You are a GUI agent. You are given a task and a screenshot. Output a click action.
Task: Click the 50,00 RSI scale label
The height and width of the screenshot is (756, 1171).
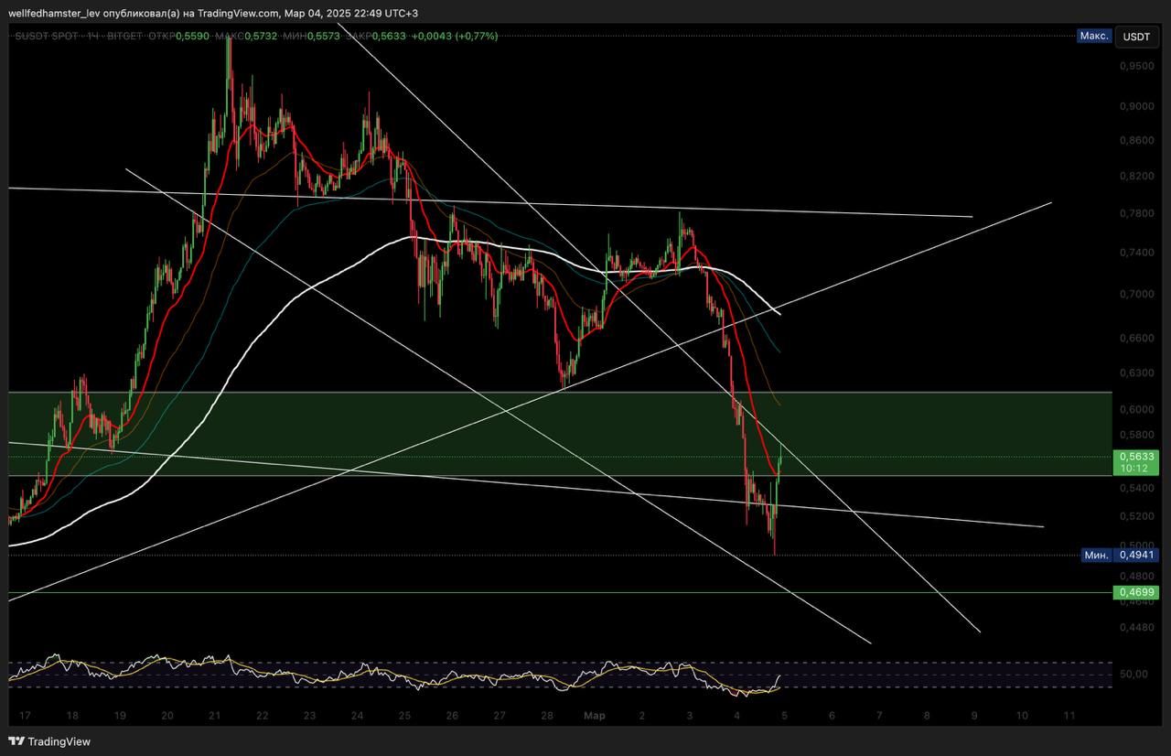[x=1133, y=675]
